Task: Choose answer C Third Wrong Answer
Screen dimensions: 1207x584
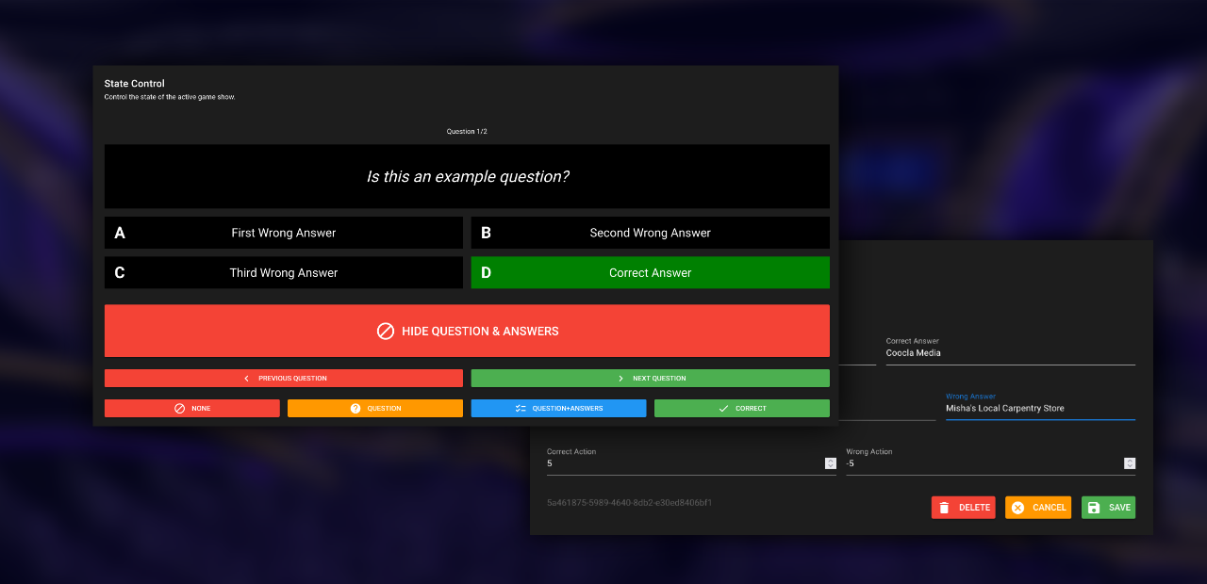Action: pos(283,273)
